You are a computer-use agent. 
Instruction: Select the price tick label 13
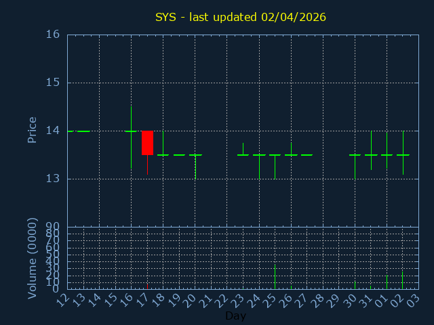(53, 179)
